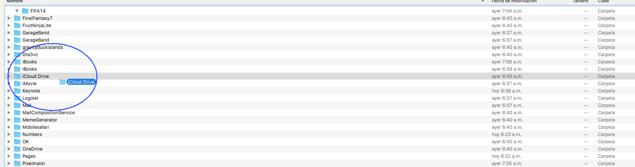Click the Pixelmator folder icon

(17, 164)
